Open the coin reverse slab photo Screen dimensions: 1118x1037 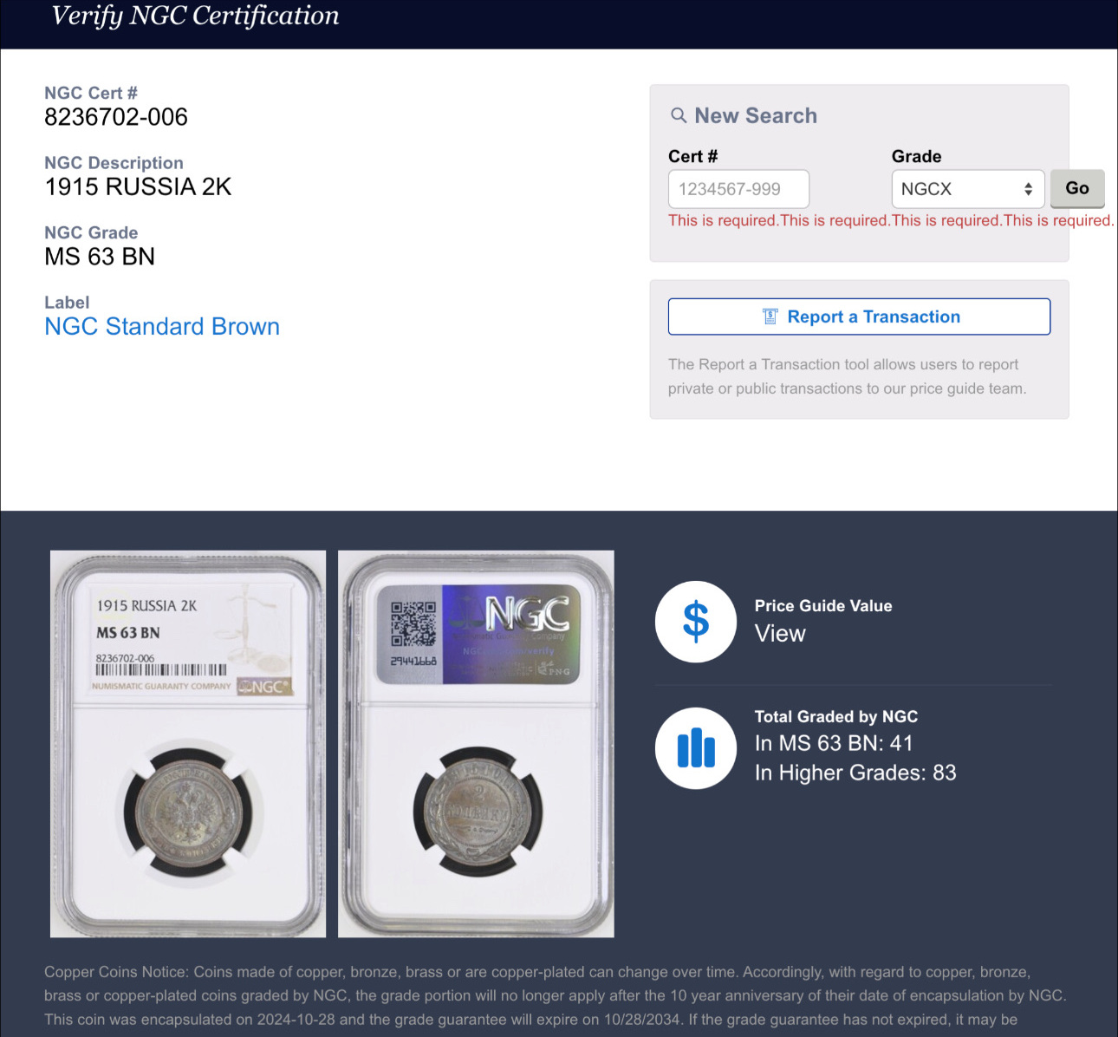click(x=476, y=744)
